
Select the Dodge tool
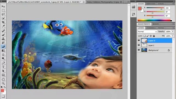[x=3, y=59]
